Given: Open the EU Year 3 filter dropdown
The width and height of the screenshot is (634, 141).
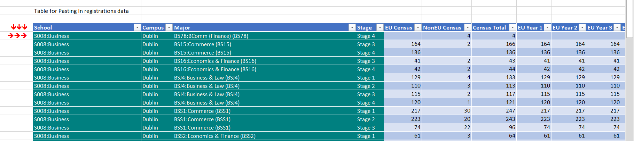Looking at the screenshot, I should 617,27.
